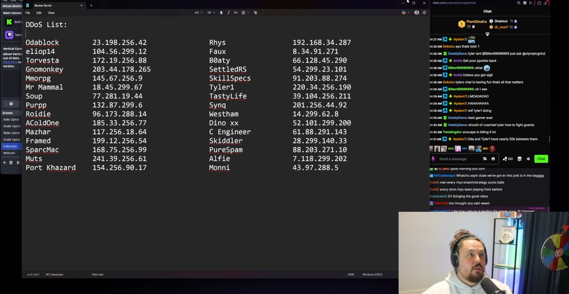Click the chat scrollbar
The image size is (569, 294).
coord(550,139)
